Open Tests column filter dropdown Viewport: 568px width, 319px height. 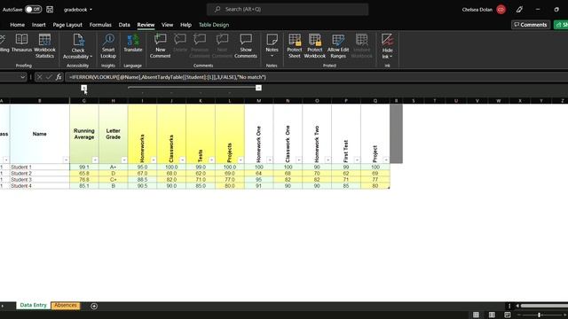point(211,159)
